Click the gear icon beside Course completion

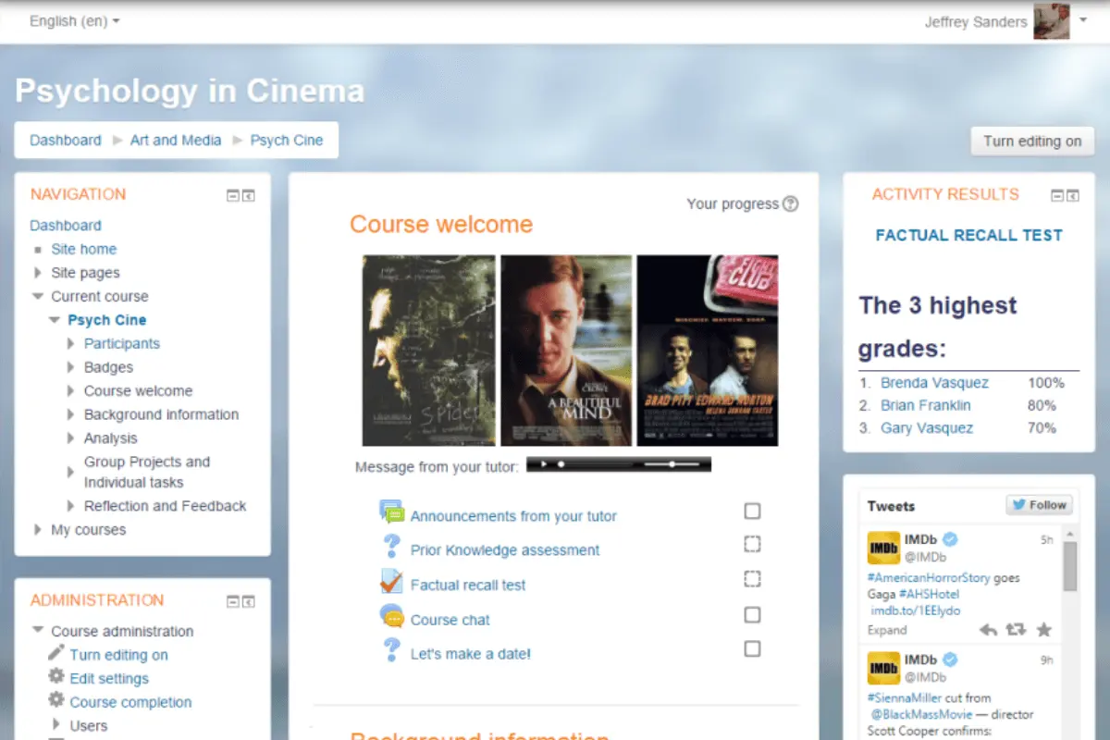[56, 701]
